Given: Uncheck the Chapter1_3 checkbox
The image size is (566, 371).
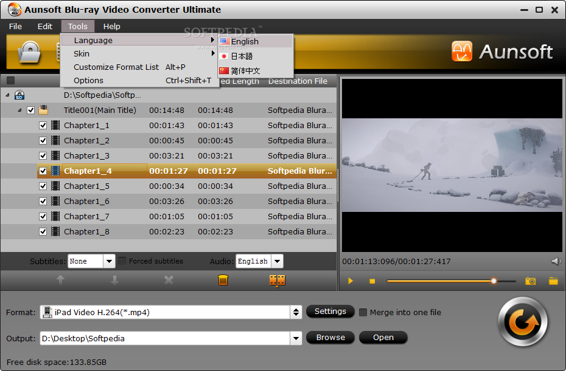Looking at the screenshot, I should [x=43, y=155].
